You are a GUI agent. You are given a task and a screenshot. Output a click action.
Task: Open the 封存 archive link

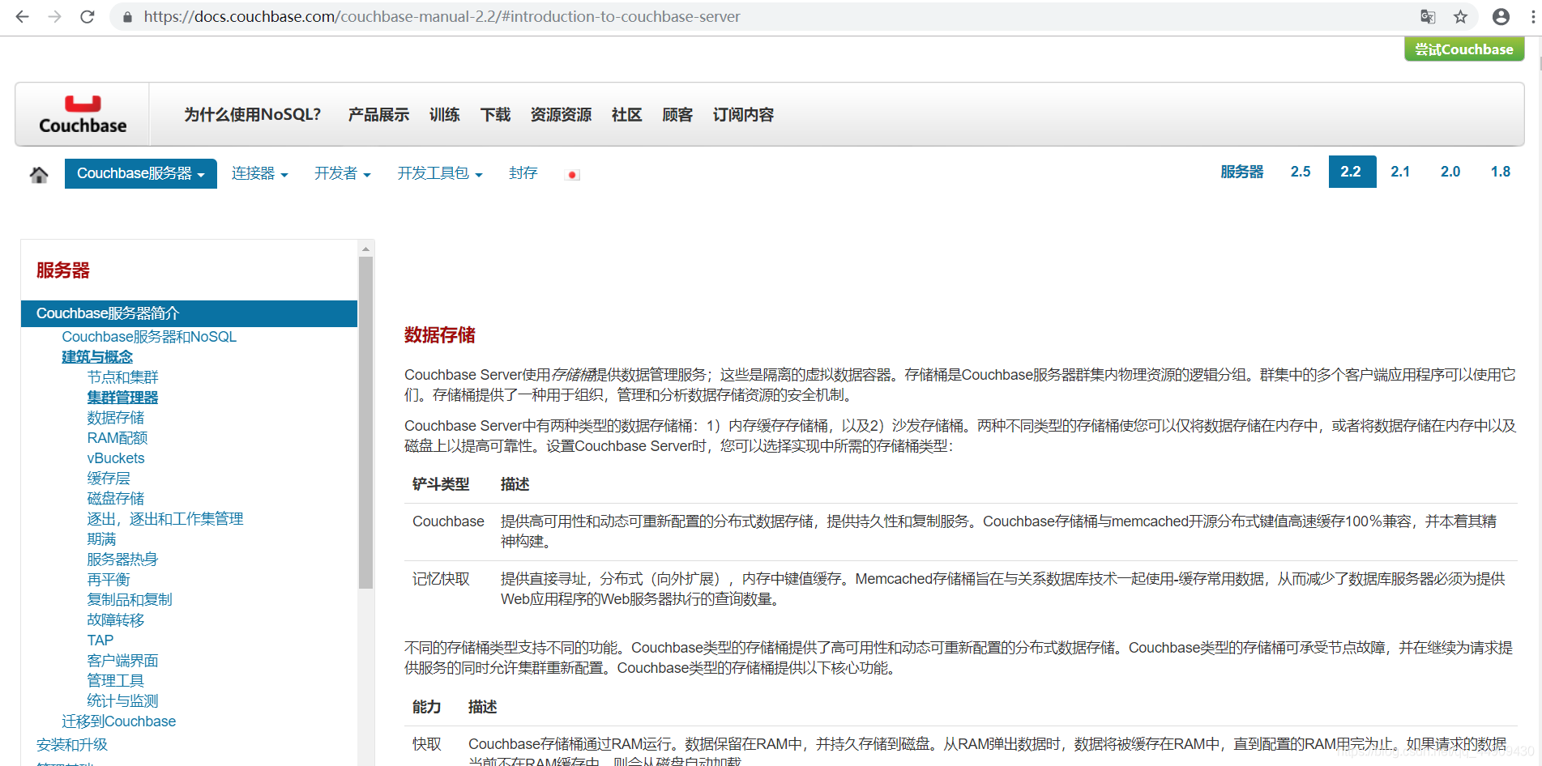click(523, 173)
